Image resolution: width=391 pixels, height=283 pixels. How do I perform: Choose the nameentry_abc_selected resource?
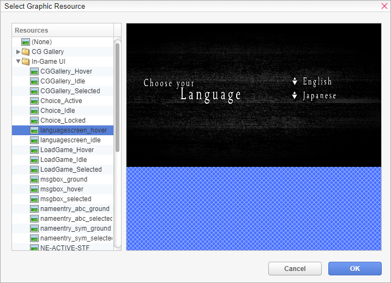[x=76, y=219]
